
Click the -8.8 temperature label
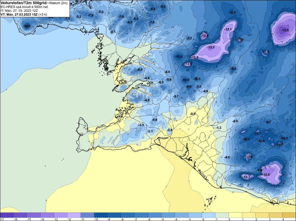[163, 6]
